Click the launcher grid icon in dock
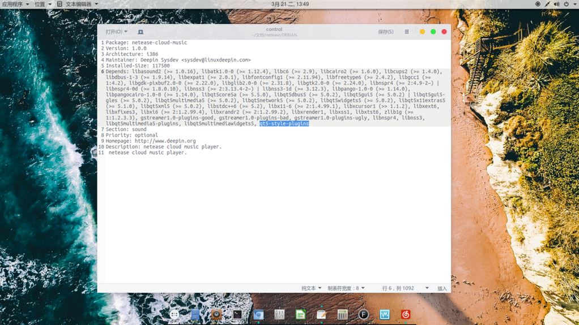Screen dimensions: 579x325 pyautogui.click(x=174, y=314)
